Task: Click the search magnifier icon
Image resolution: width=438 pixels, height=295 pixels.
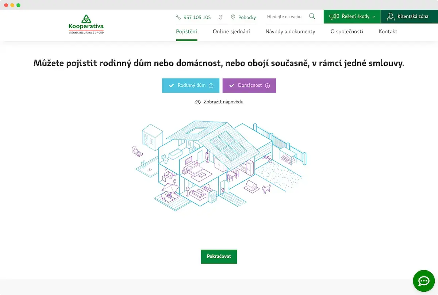Action: click(312, 16)
